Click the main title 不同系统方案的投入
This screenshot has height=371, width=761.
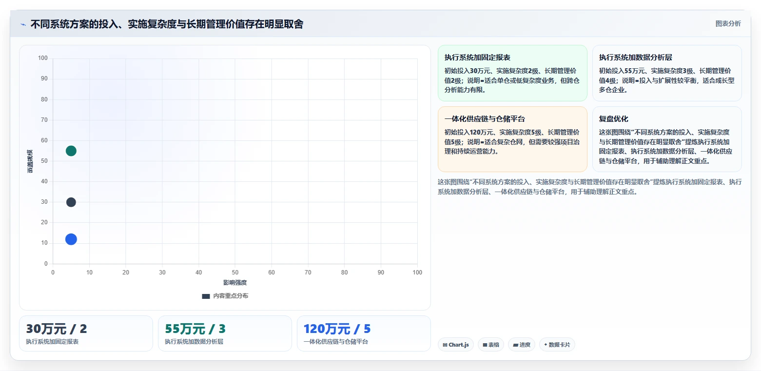point(167,24)
